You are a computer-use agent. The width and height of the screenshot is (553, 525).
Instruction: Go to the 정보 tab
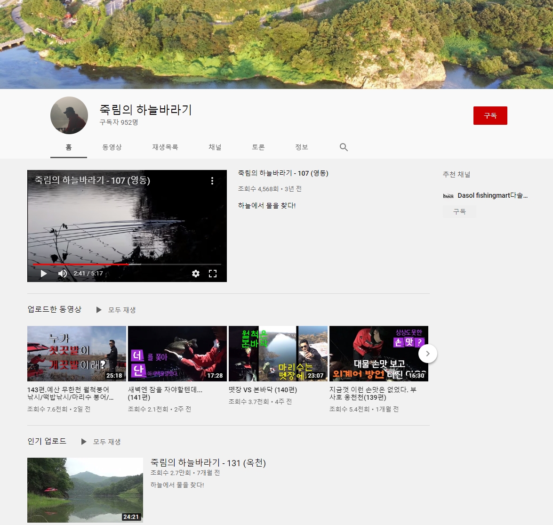302,147
